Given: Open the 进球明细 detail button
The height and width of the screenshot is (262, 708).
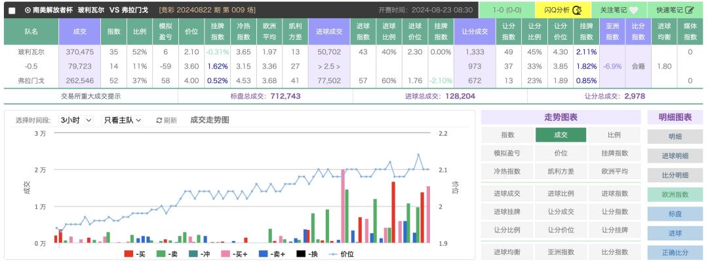Looking at the screenshot, I should (675, 156).
